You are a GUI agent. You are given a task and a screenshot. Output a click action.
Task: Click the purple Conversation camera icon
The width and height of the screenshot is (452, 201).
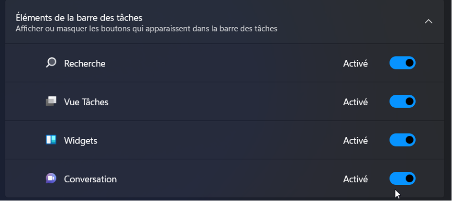[51, 179]
